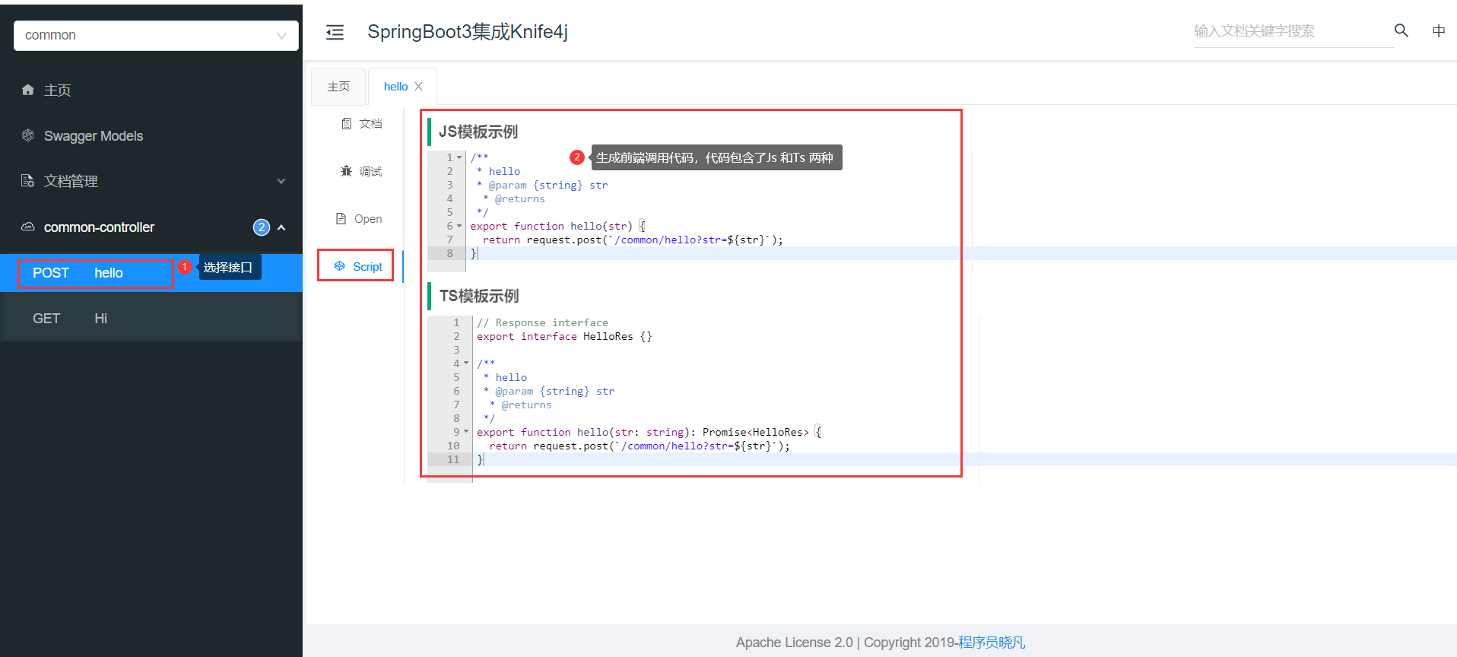Collapse the sidebar with the menu fold icon

(335, 32)
